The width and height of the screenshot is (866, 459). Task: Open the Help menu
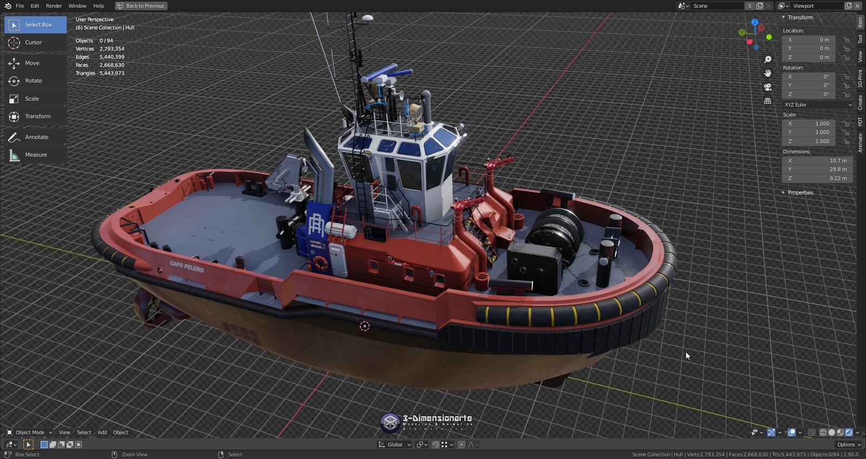coord(99,6)
